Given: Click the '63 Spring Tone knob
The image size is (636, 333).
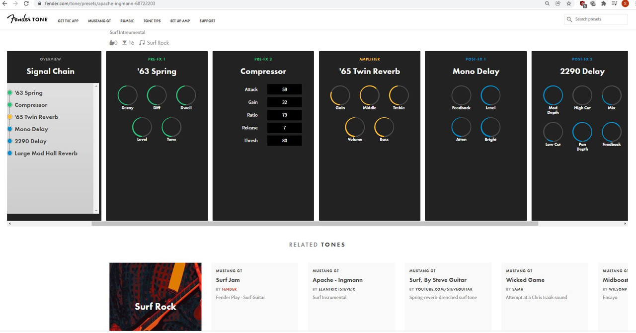Looking at the screenshot, I should click(171, 127).
